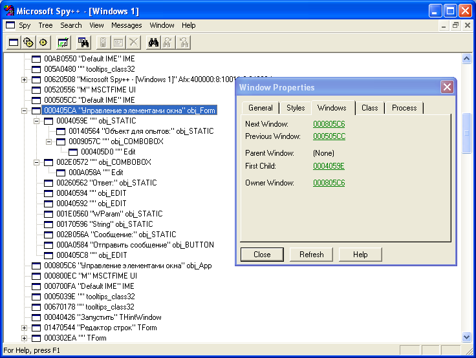Open Log Messages from the toolbar

[63, 43]
